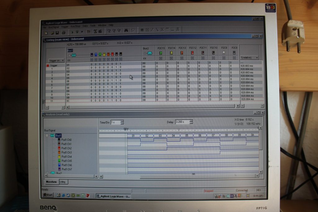Toggle the pattern box under P2C12

click(192, 58)
